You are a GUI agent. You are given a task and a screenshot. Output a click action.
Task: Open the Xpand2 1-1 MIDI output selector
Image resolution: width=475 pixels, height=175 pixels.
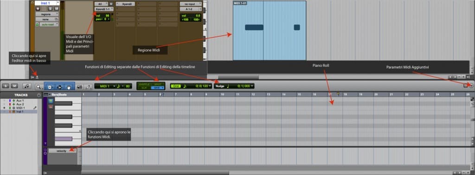(x=104, y=9)
